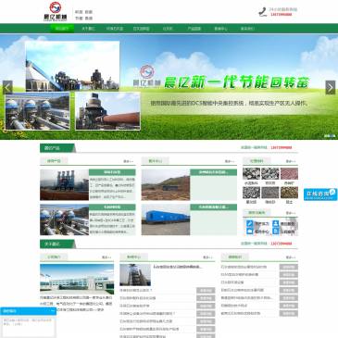Screen dimensions: 338x338
Task: Open the white pebble material thumbnail
Action: tap(251, 174)
